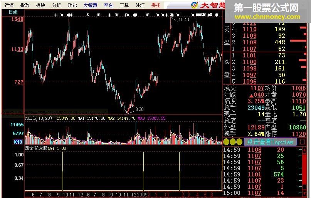Click the 3.20 low price annotation
The height and width of the screenshot is (198, 311).
[140, 109]
